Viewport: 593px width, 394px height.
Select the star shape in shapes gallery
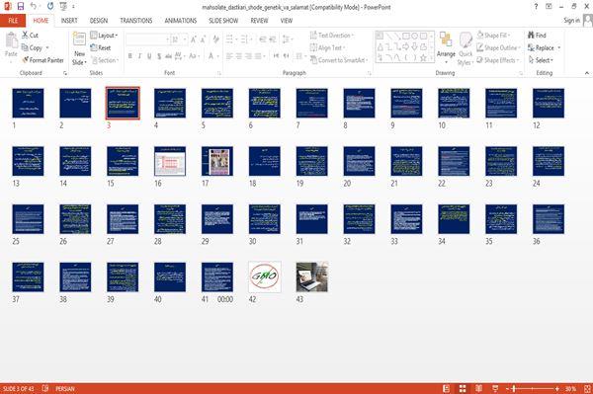coord(424,58)
